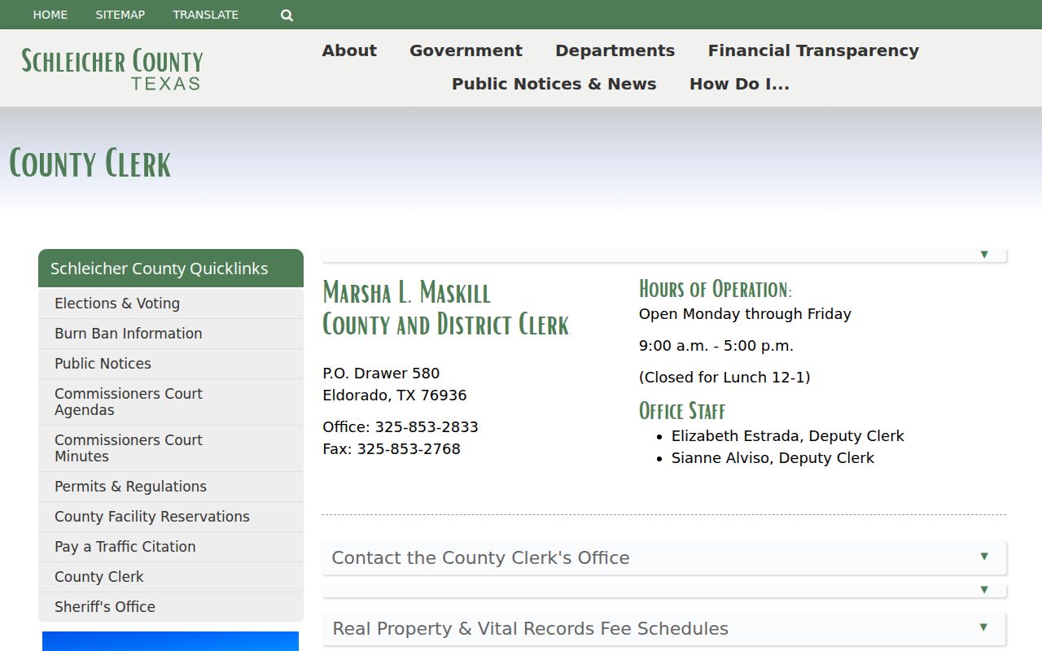The width and height of the screenshot is (1042, 651).
Task: Click the 9:00 a.m. - 5:00 p.m. hours text
Action: 716,346
